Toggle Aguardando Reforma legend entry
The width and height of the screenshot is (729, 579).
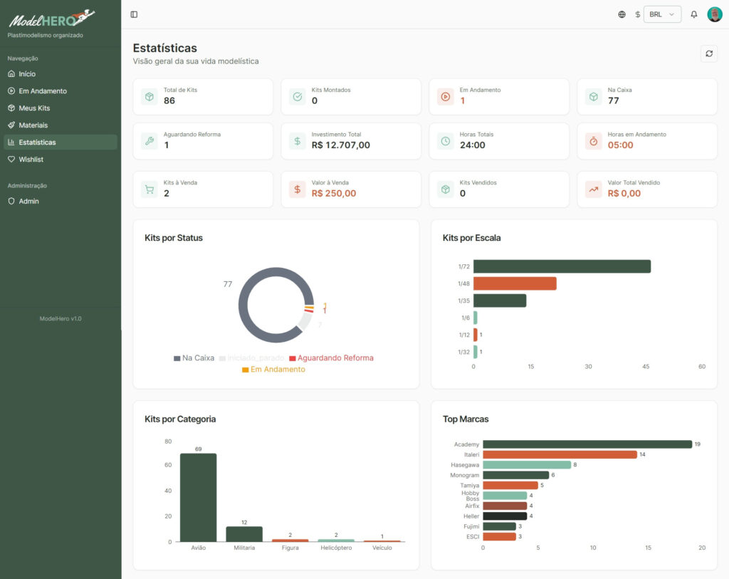[x=331, y=358]
